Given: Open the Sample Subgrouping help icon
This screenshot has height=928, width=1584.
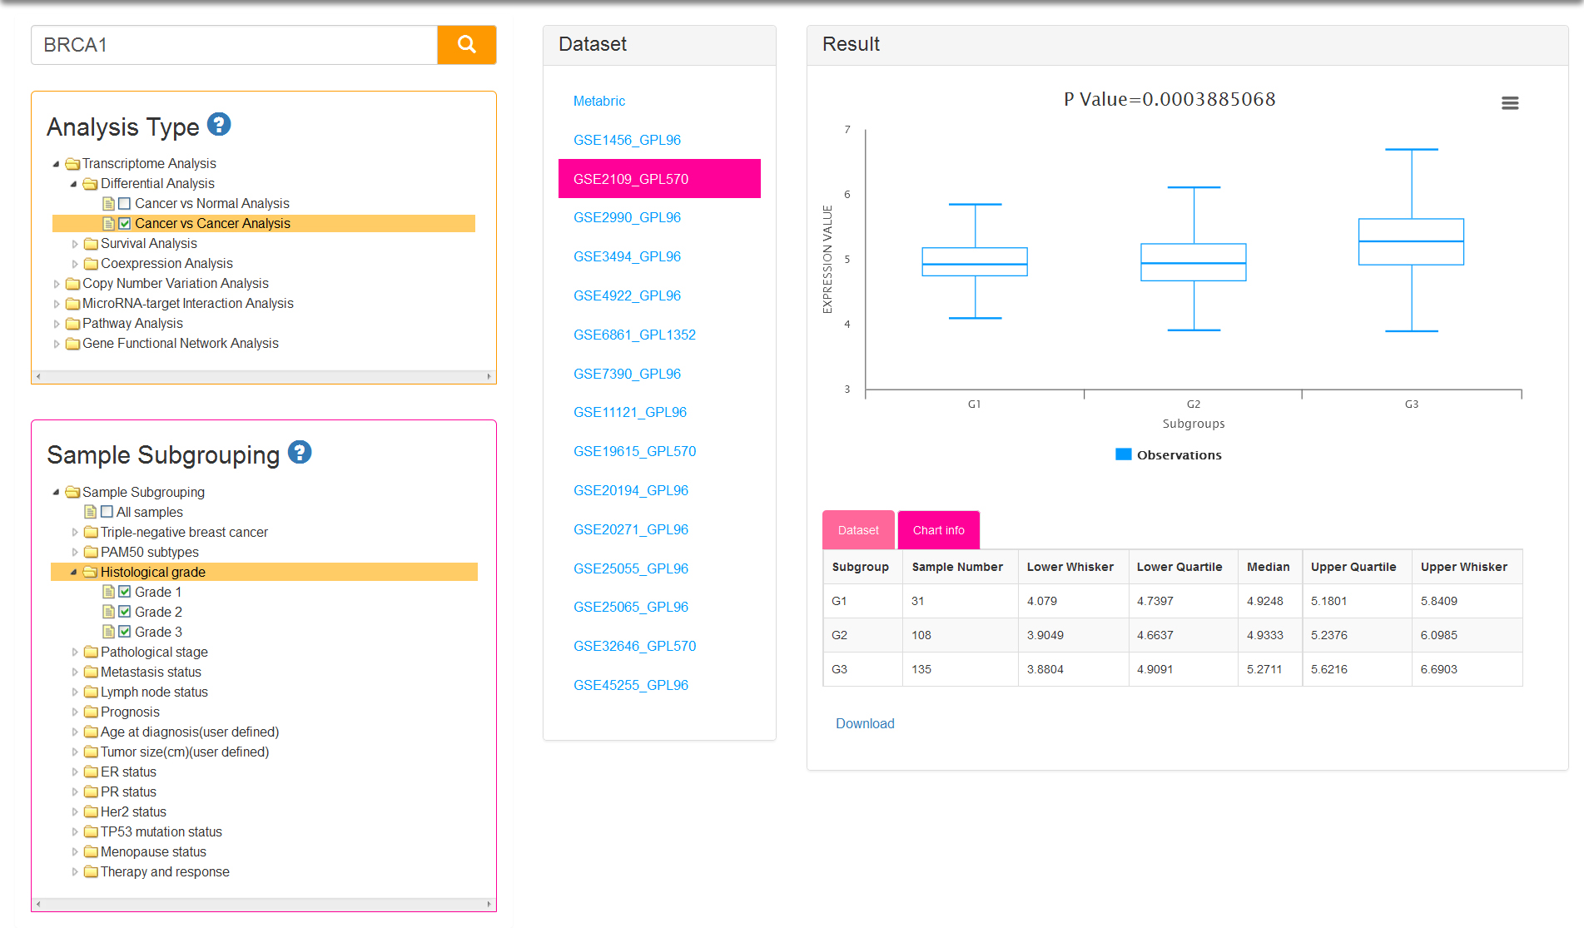Looking at the screenshot, I should coord(300,453).
